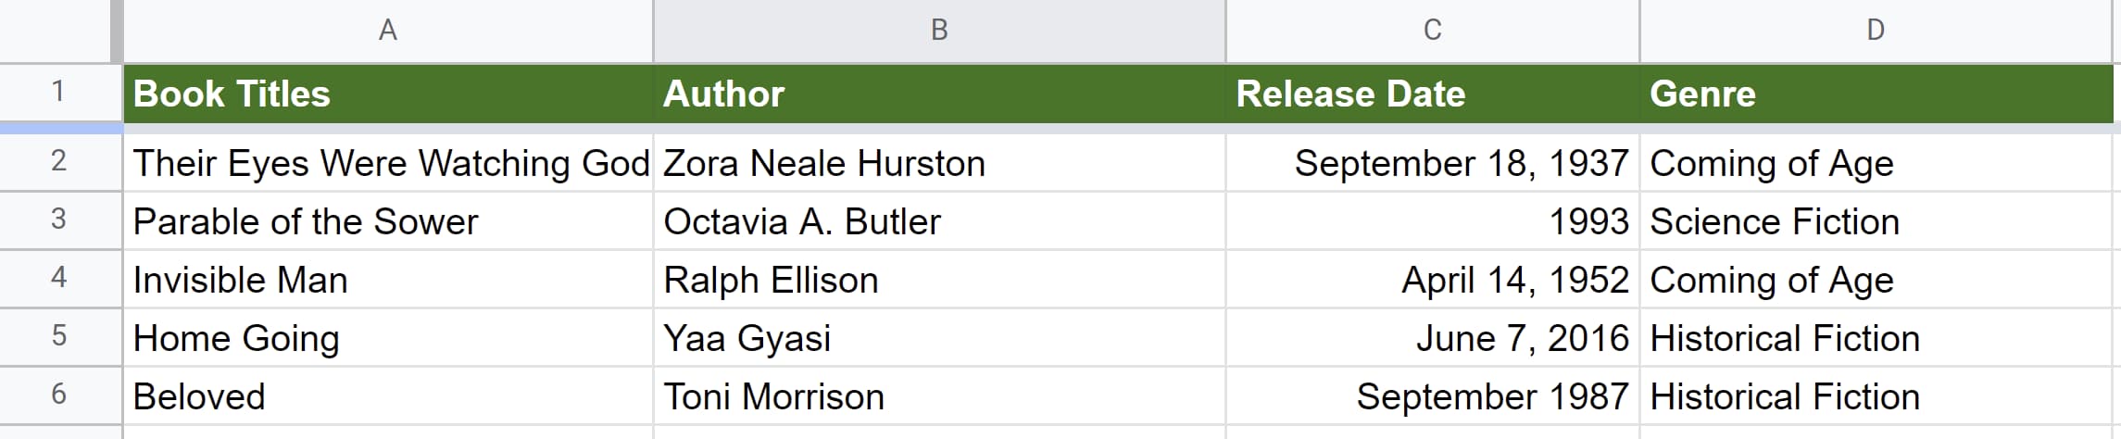Select the June 7, 2016 cell
The height and width of the screenshot is (439, 2121).
1432,338
